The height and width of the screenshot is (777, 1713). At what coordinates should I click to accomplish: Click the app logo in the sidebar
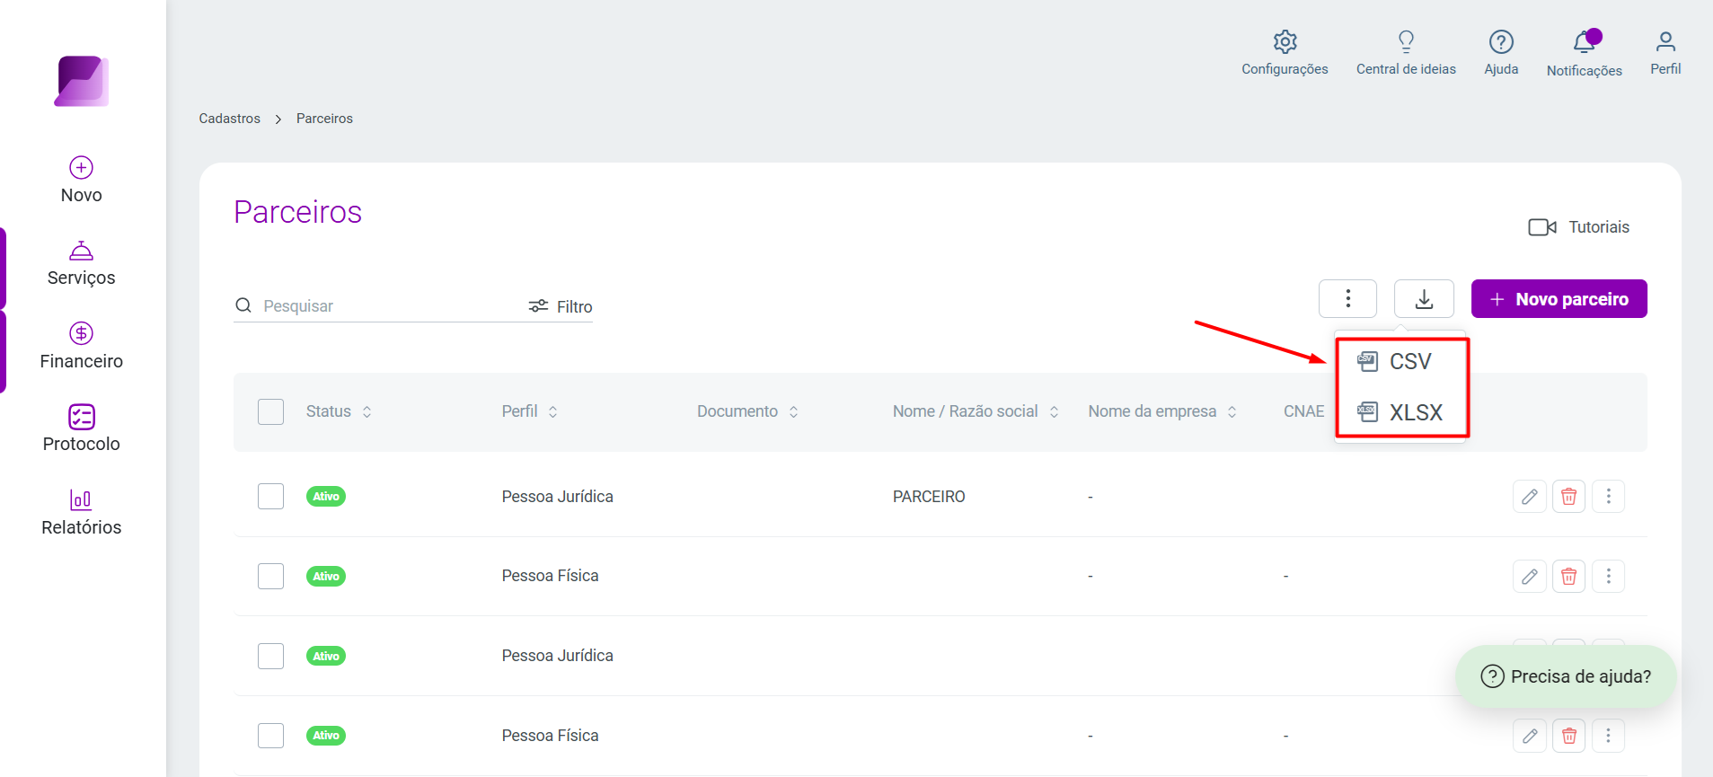coord(82,82)
